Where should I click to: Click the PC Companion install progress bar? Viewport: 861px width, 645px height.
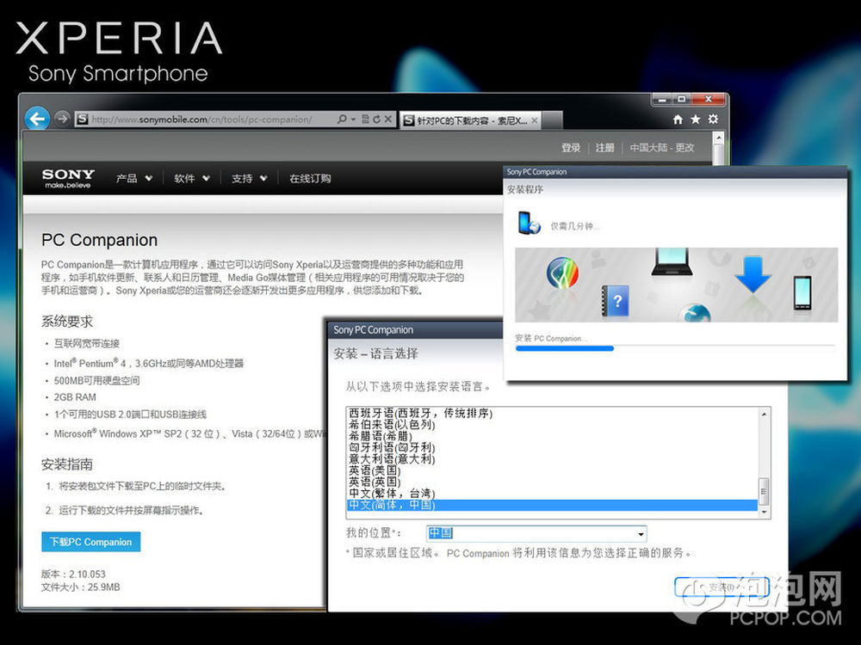(675, 348)
